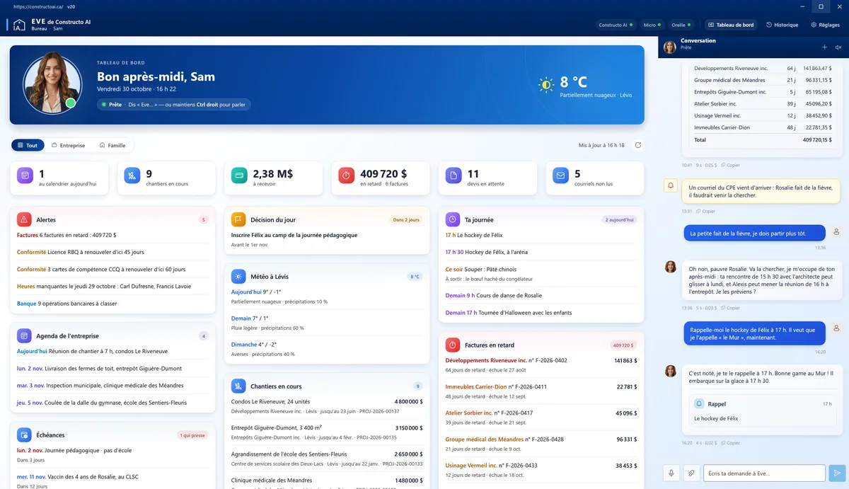The image size is (849, 489).
Task: Open invoice n° F-2026-0402 from Développements Riveneuve
Action: (x=541, y=364)
